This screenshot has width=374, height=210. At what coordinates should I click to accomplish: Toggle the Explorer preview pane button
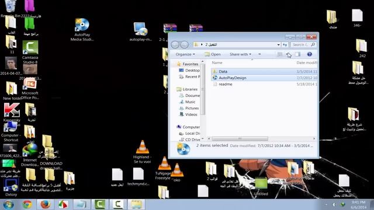[x=297, y=54]
